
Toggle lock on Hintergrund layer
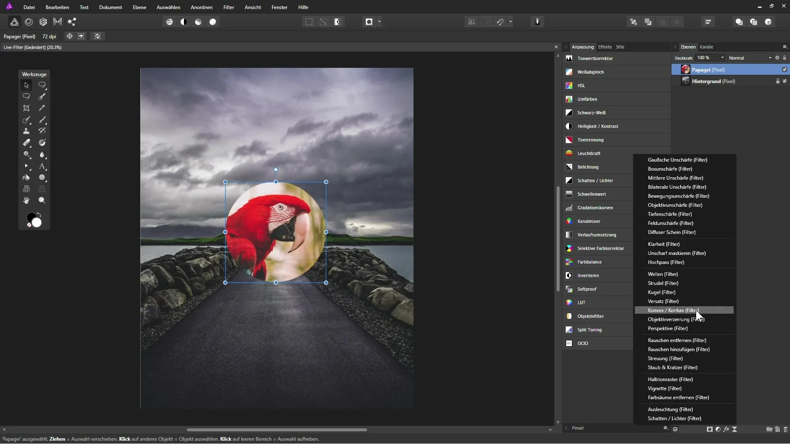click(778, 81)
